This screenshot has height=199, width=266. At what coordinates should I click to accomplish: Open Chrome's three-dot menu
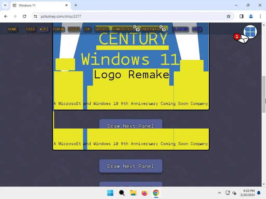coord(260,16)
